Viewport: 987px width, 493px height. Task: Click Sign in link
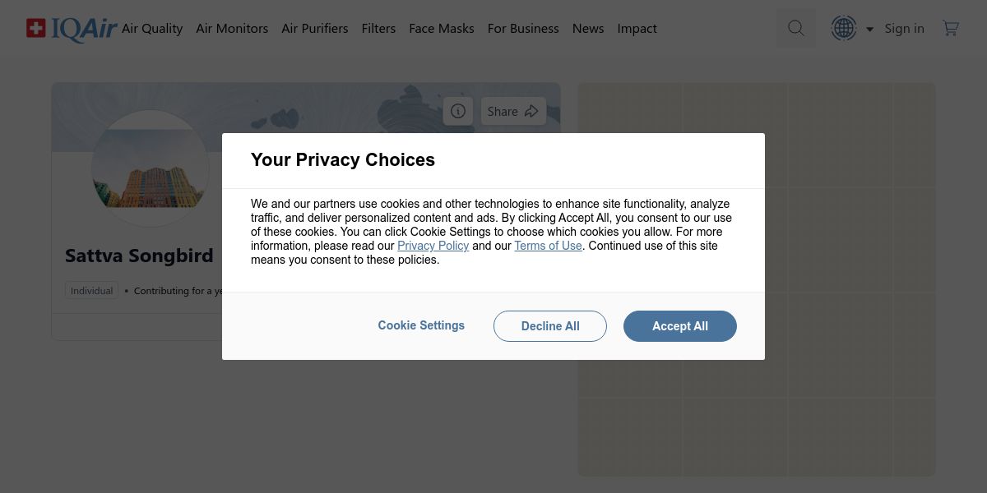click(904, 28)
